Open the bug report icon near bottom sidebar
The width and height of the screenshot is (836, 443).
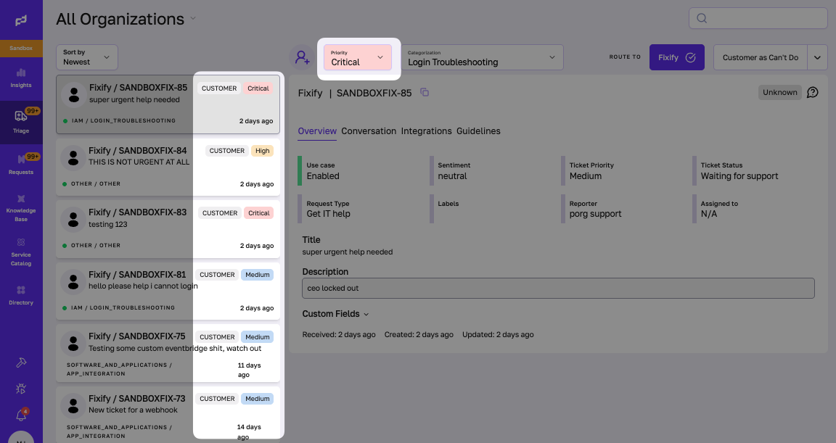click(x=21, y=389)
